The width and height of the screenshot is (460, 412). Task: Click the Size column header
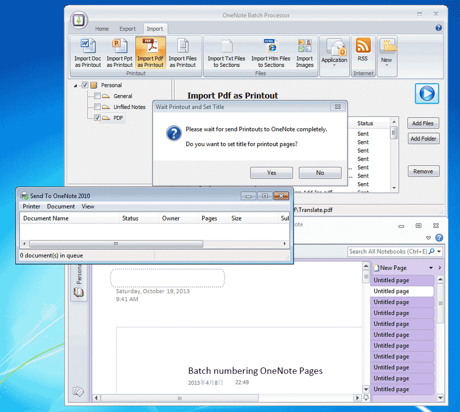pyautogui.click(x=253, y=218)
